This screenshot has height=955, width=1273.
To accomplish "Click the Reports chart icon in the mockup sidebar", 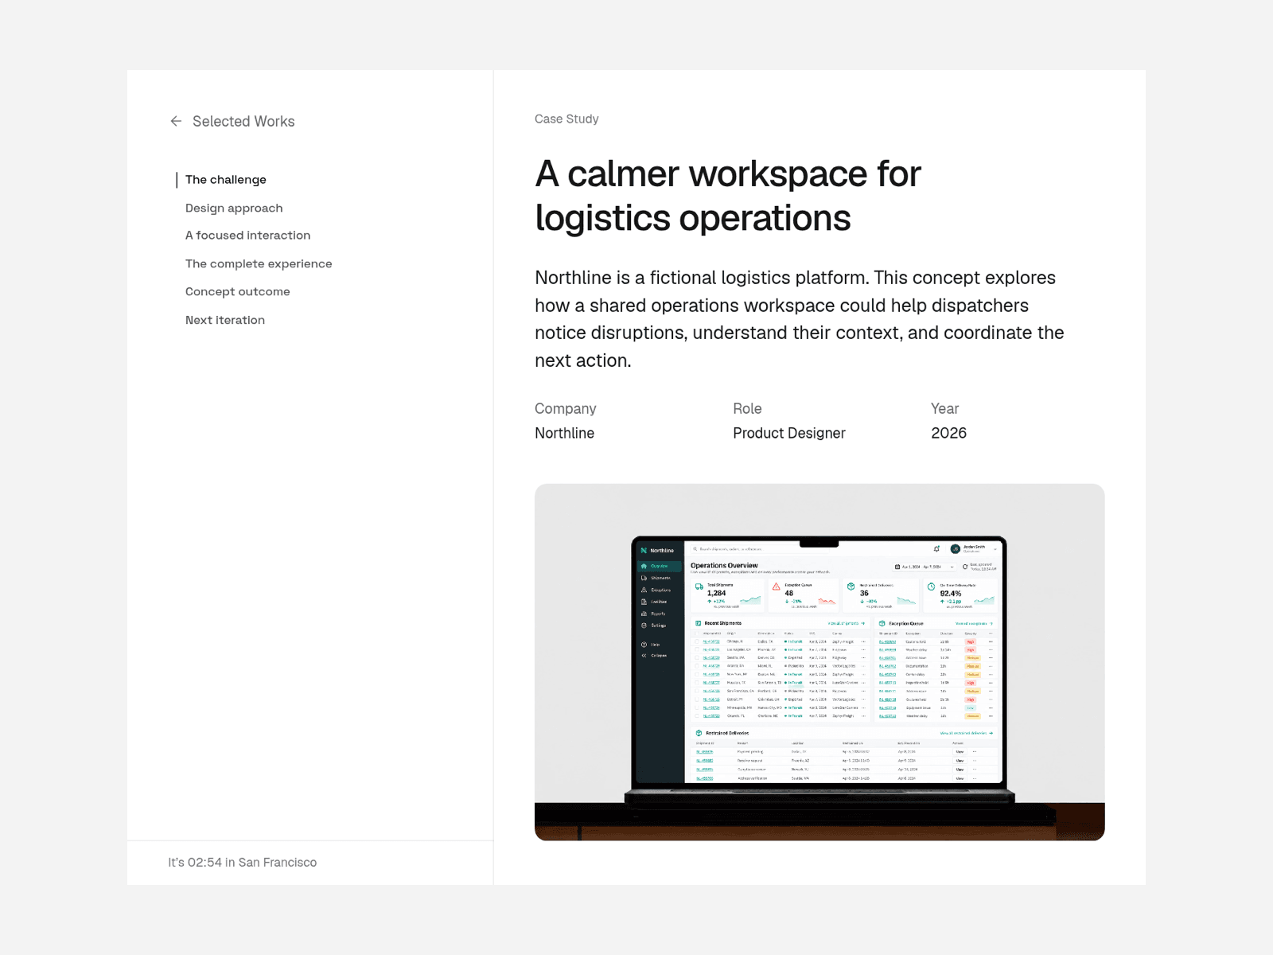I will [644, 614].
